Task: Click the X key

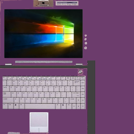Action: 22,100
